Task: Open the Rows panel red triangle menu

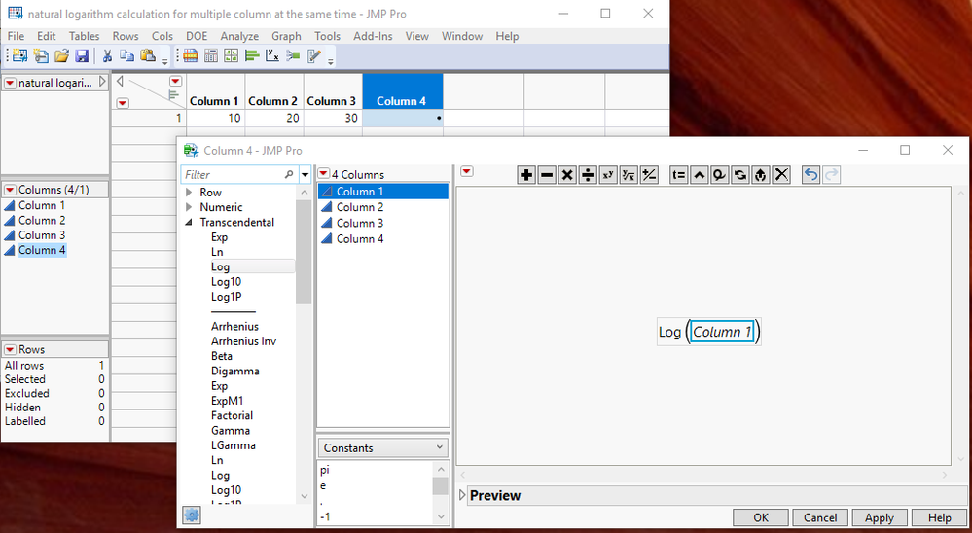Action: 10,349
